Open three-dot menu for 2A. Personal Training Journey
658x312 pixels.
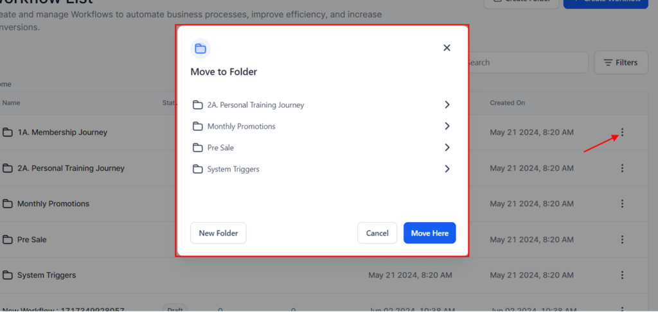[621, 168]
